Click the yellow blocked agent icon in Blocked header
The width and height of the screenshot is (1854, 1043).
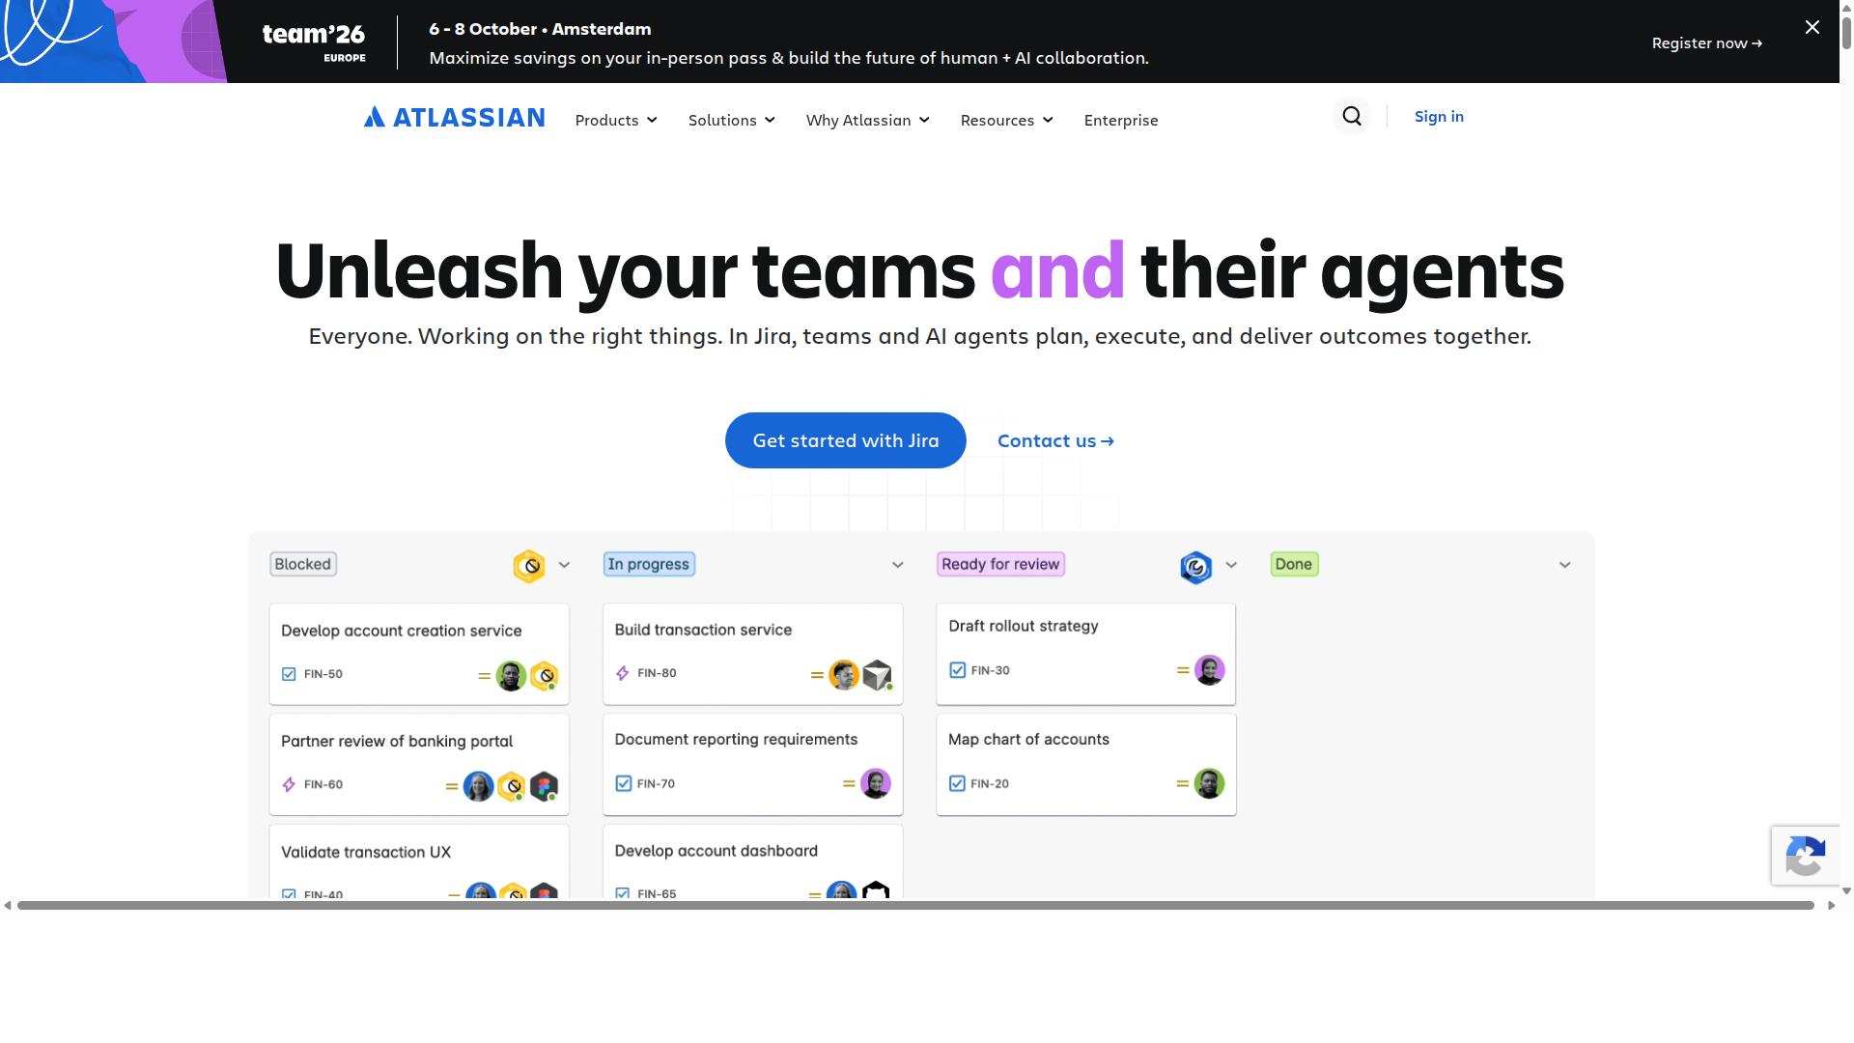point(529,566)
